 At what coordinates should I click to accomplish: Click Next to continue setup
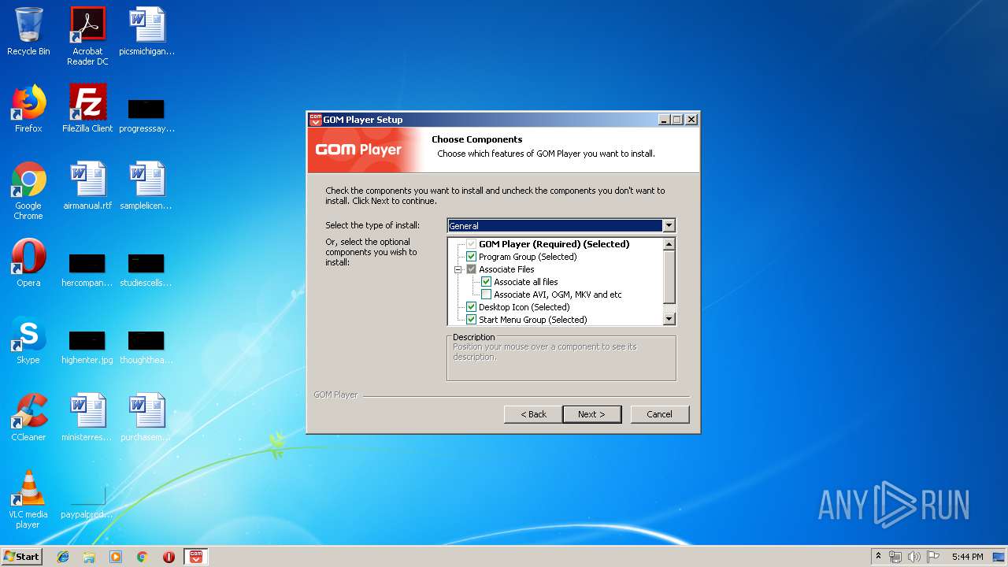pos(591,414)
